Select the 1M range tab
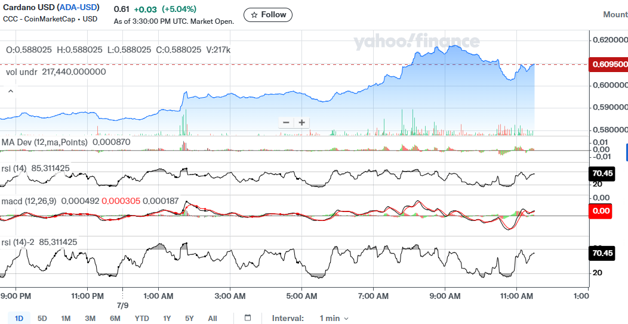 click(66, 319)
